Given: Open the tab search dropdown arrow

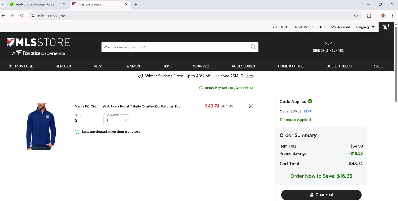Looking at the screenshot, I should pyautogui.click(x=3, y=5).
